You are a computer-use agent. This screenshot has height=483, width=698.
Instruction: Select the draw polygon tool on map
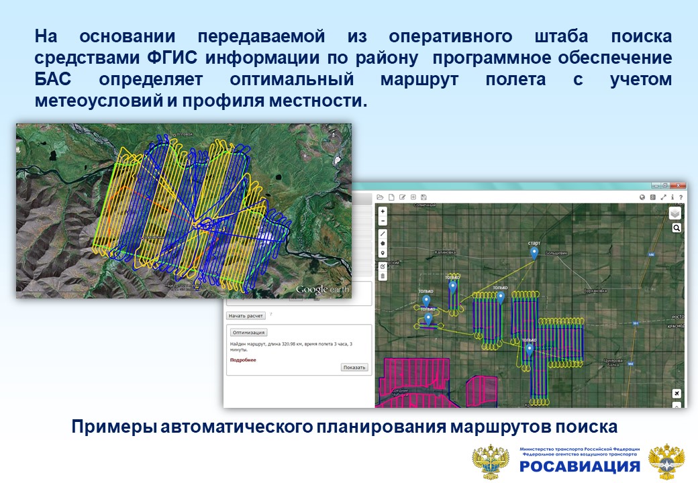383,244
